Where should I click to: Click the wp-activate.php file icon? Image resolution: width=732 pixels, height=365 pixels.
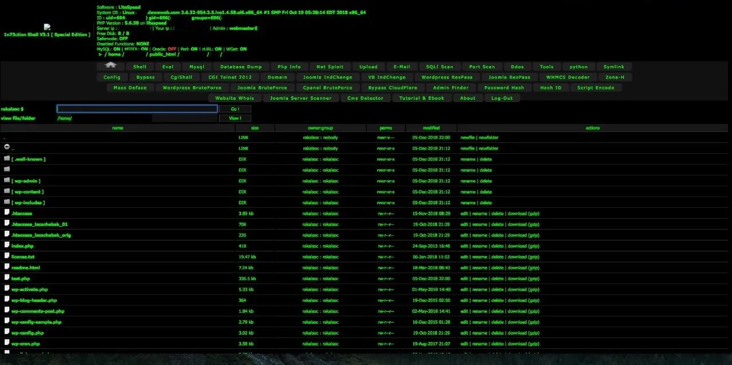click(7, 289)
